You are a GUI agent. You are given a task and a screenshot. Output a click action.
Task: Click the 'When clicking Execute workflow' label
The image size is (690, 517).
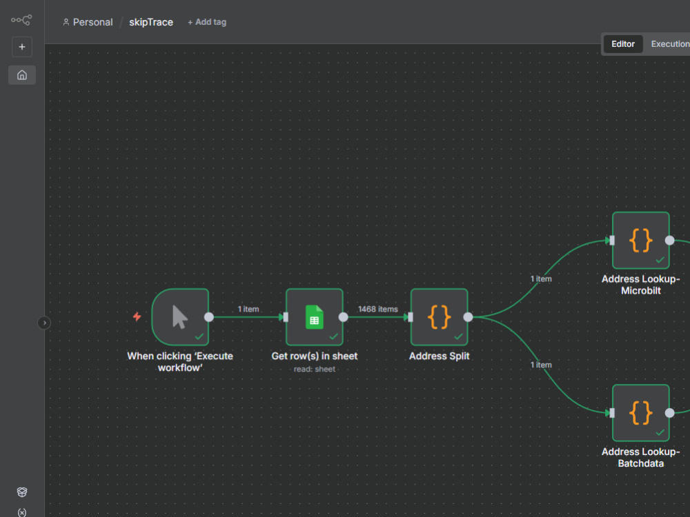click(x=180, y=362)
